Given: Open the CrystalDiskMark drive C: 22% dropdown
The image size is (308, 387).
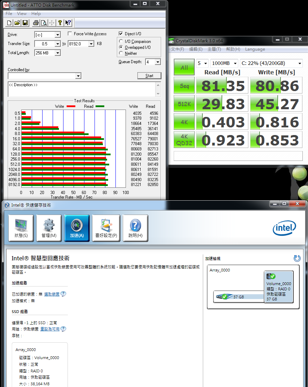Looking at the screenshot, I should pyautogui.click(x=271, y=63).
